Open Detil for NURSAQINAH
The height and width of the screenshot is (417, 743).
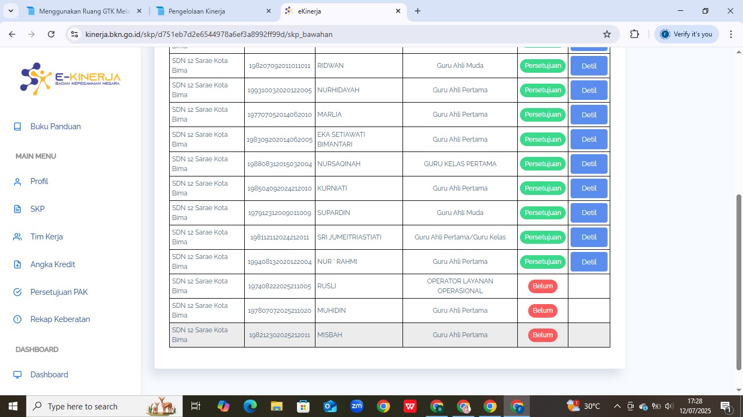click(x=589, y=163)
